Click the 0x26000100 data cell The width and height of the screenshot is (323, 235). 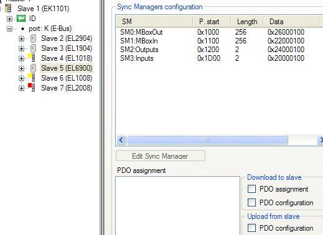[286, 32]
